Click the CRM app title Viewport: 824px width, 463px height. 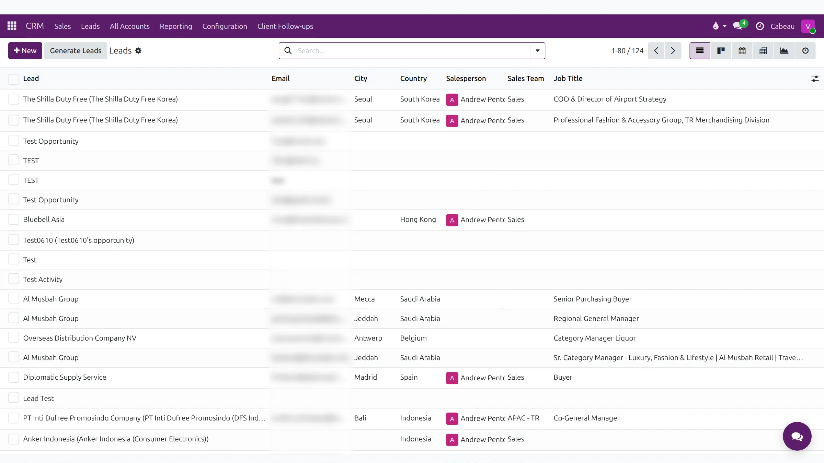tap(35, 26)
